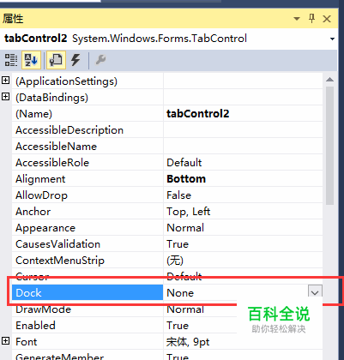This screenshot has width=344, height=360.
Task: Select the Enabled property label
Action: [35, 326]
